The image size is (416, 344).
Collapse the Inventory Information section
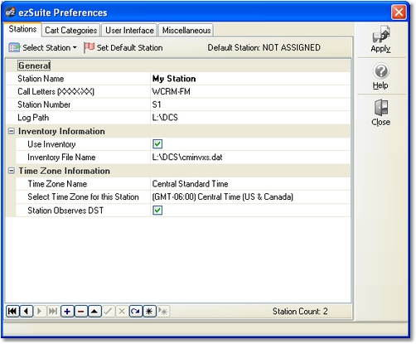click(x=12, y=131)
